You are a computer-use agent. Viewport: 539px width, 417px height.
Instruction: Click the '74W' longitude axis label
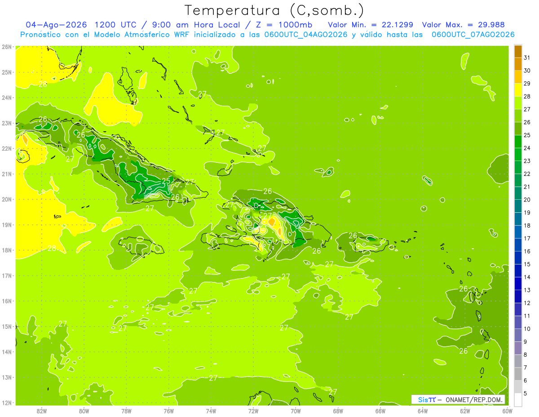211,411
